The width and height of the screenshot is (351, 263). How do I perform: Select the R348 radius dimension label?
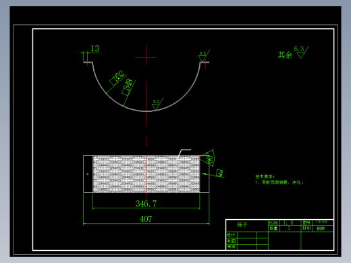pyautogui.click(x=128, y=87)
